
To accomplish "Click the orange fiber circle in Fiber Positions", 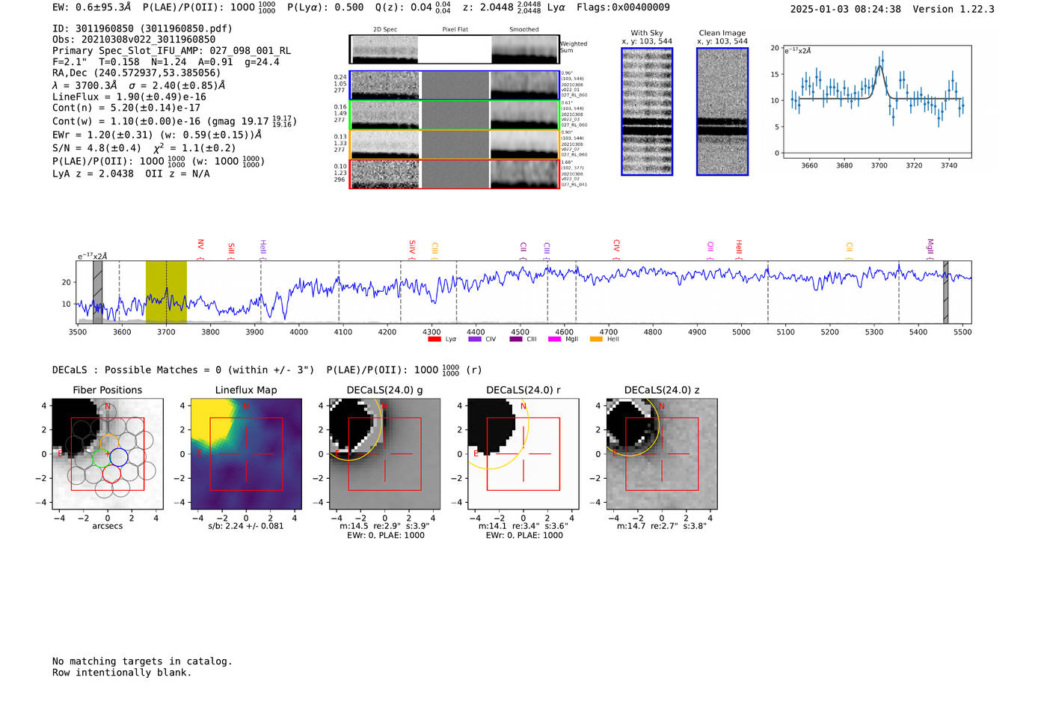I will pyautogui.click(x=109, y=441).
